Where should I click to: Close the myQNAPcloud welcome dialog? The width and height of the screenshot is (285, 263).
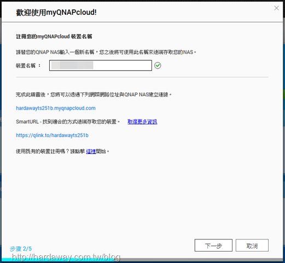coord(276,8)
